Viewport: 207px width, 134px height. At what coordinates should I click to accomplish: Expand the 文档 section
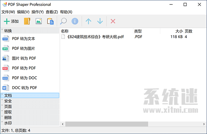coord(30,95)
